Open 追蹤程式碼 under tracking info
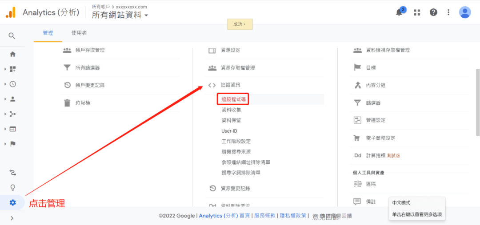Viewport: 480px width, 225px height. point(233,99)
